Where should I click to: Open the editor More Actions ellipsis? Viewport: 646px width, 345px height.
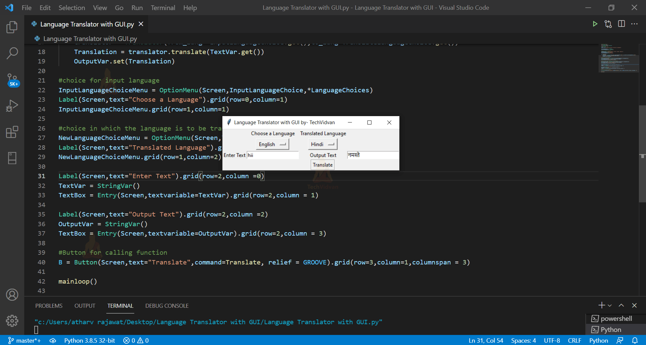click(x=635, y=24)
